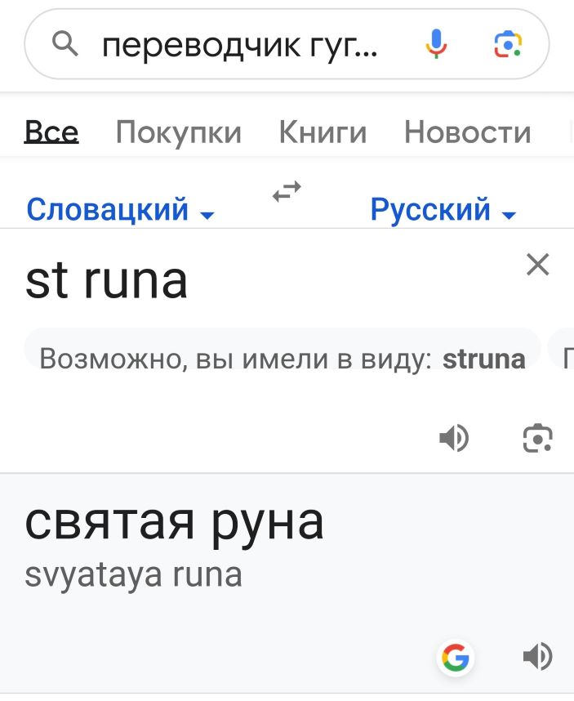The height and width of the screenshot is (701, 574).
Task: Listen to the Slovak source text
Action: [454, 438]
